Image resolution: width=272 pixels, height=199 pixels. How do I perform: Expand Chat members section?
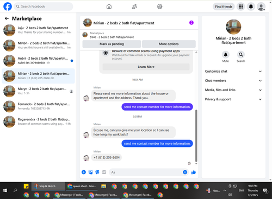tap(233, 81)
